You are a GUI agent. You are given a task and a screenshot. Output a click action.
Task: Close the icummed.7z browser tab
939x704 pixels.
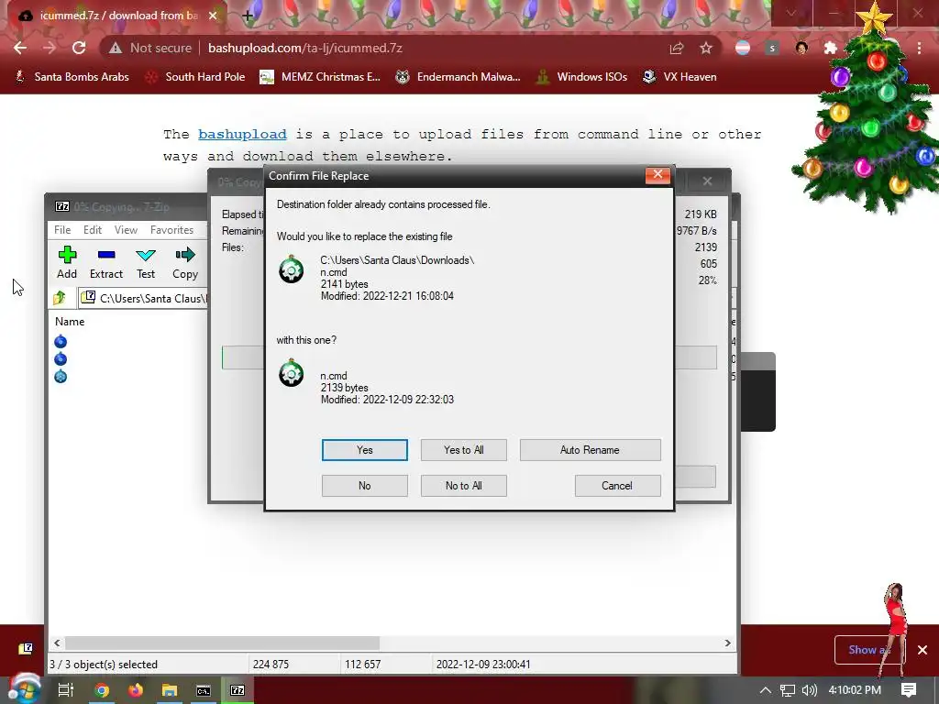click(213, 16)
